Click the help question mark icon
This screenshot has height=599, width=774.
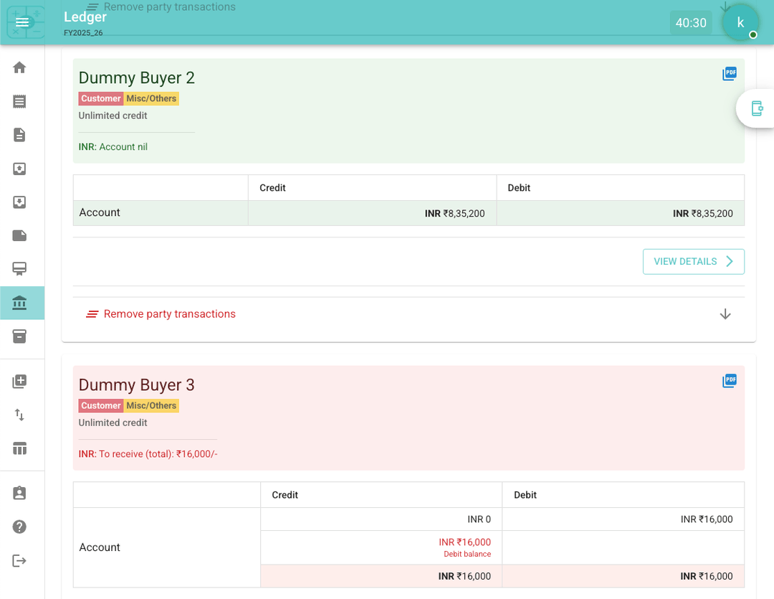click(x=19, y=527)
